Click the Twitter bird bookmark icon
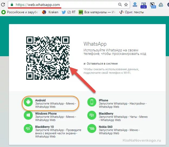 [64, 12]
